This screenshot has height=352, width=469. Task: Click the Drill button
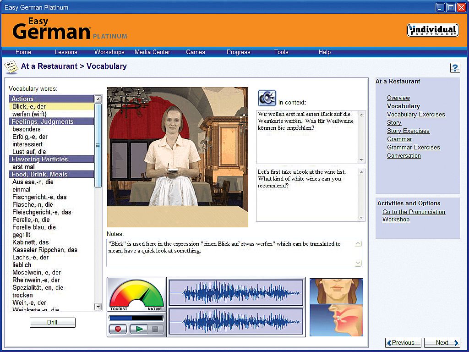point(52,323)
